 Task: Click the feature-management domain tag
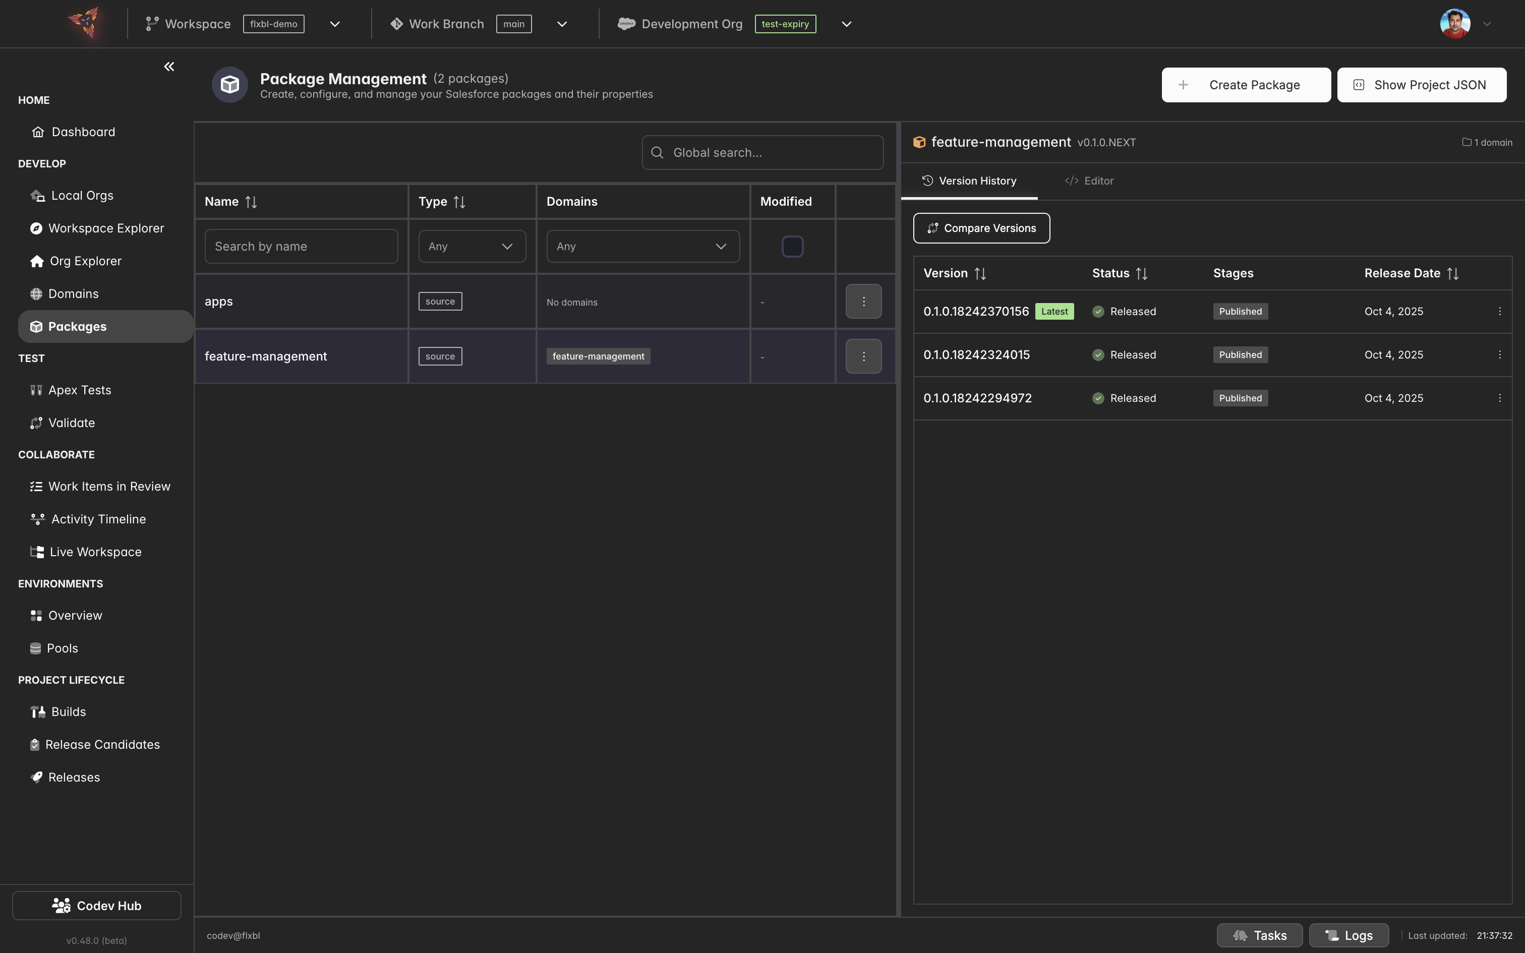pos(598,356)
